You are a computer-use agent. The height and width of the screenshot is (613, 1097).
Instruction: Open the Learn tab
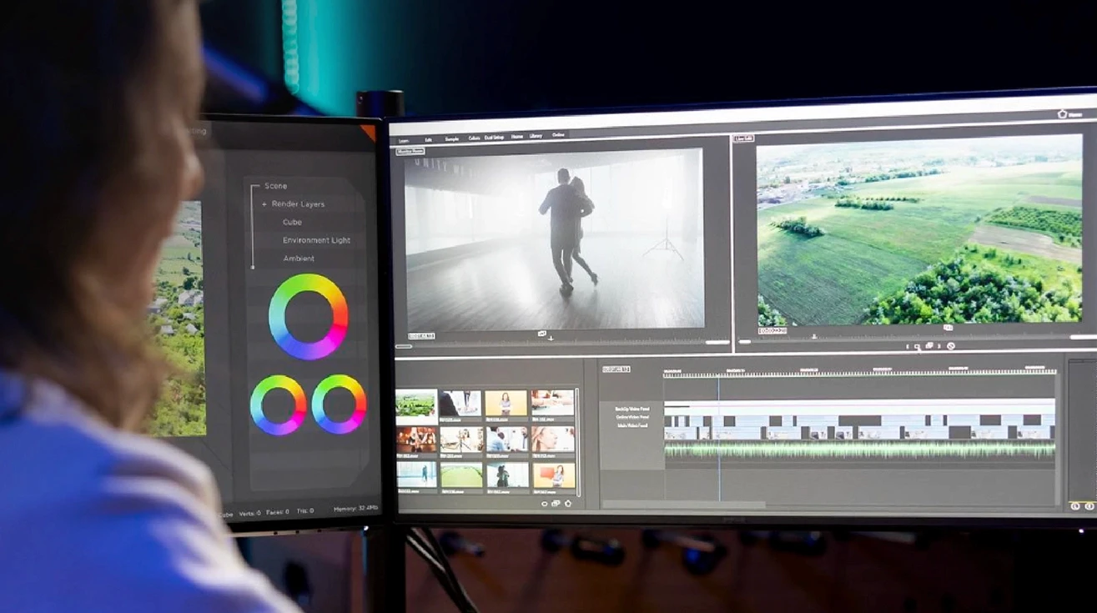click(404, 140)
